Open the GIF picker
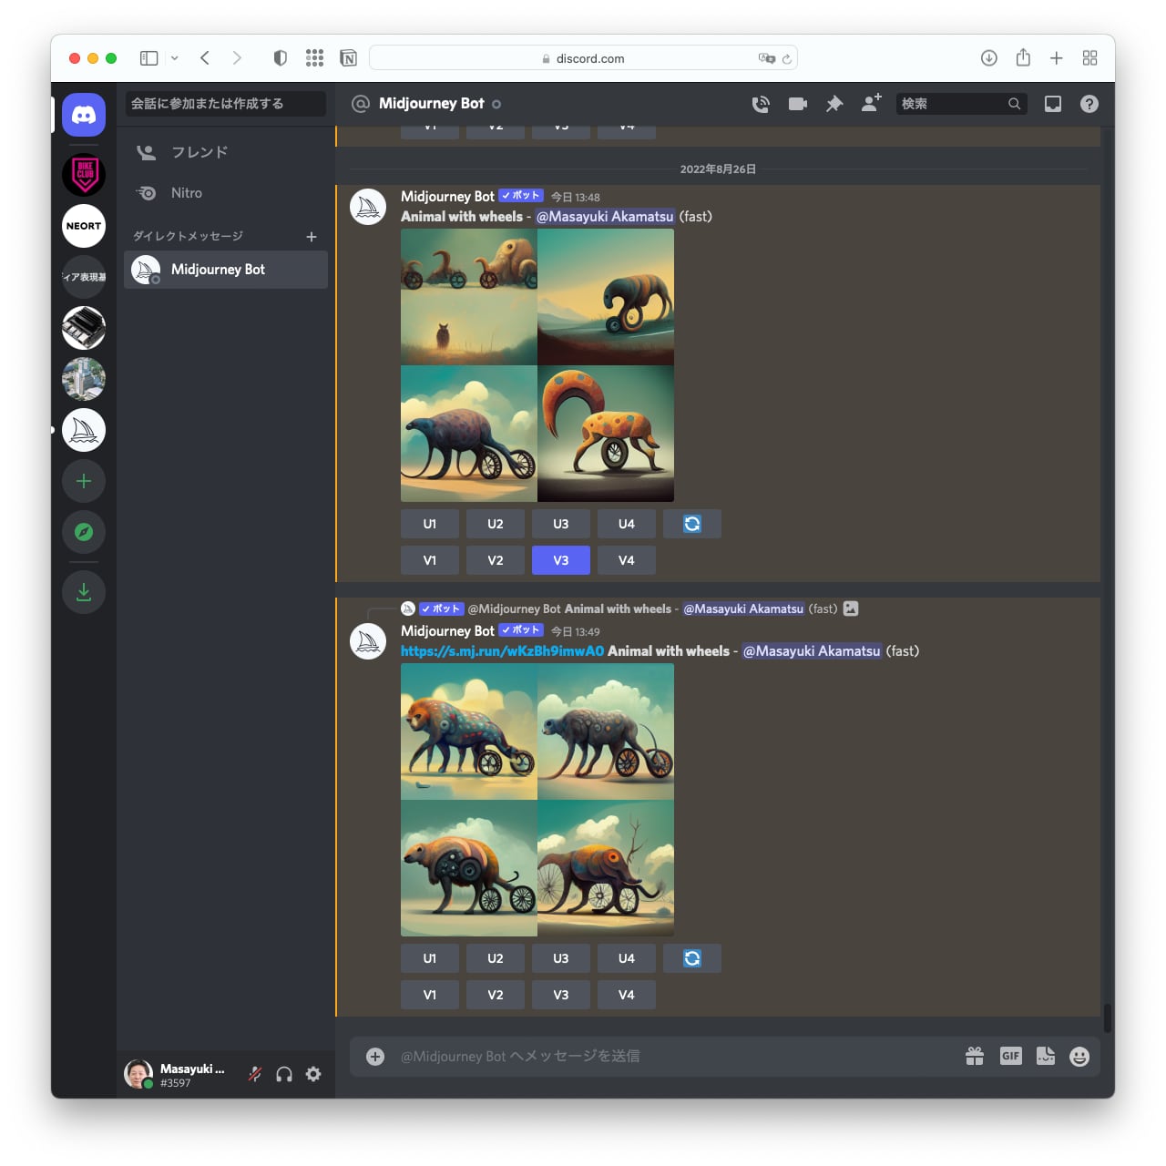The image size is (1166, 1166). point(1010,1056)
